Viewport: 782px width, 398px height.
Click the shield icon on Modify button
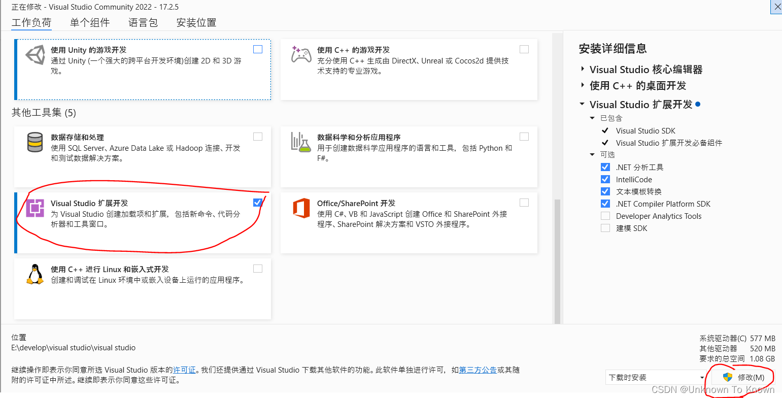[728, 377]
